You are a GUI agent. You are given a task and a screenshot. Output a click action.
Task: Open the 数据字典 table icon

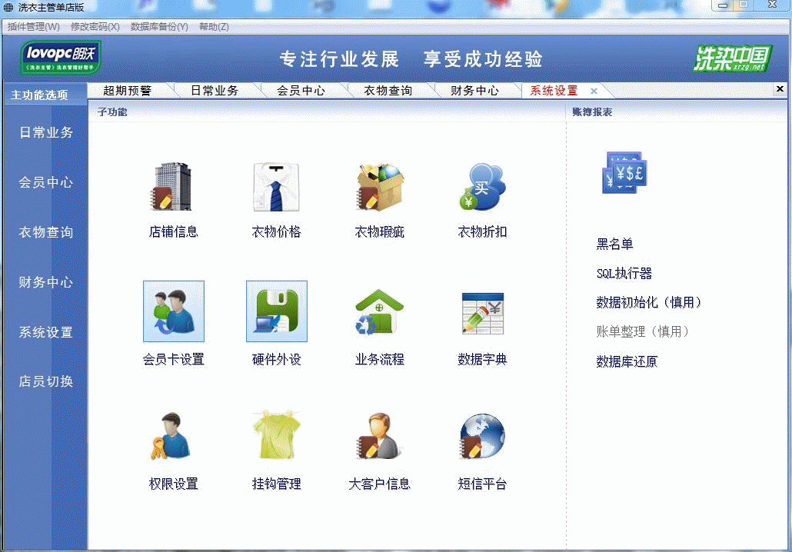click(483, 313)
